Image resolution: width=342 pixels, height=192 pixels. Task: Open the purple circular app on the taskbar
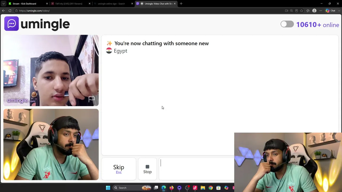[x=179, y=188]
